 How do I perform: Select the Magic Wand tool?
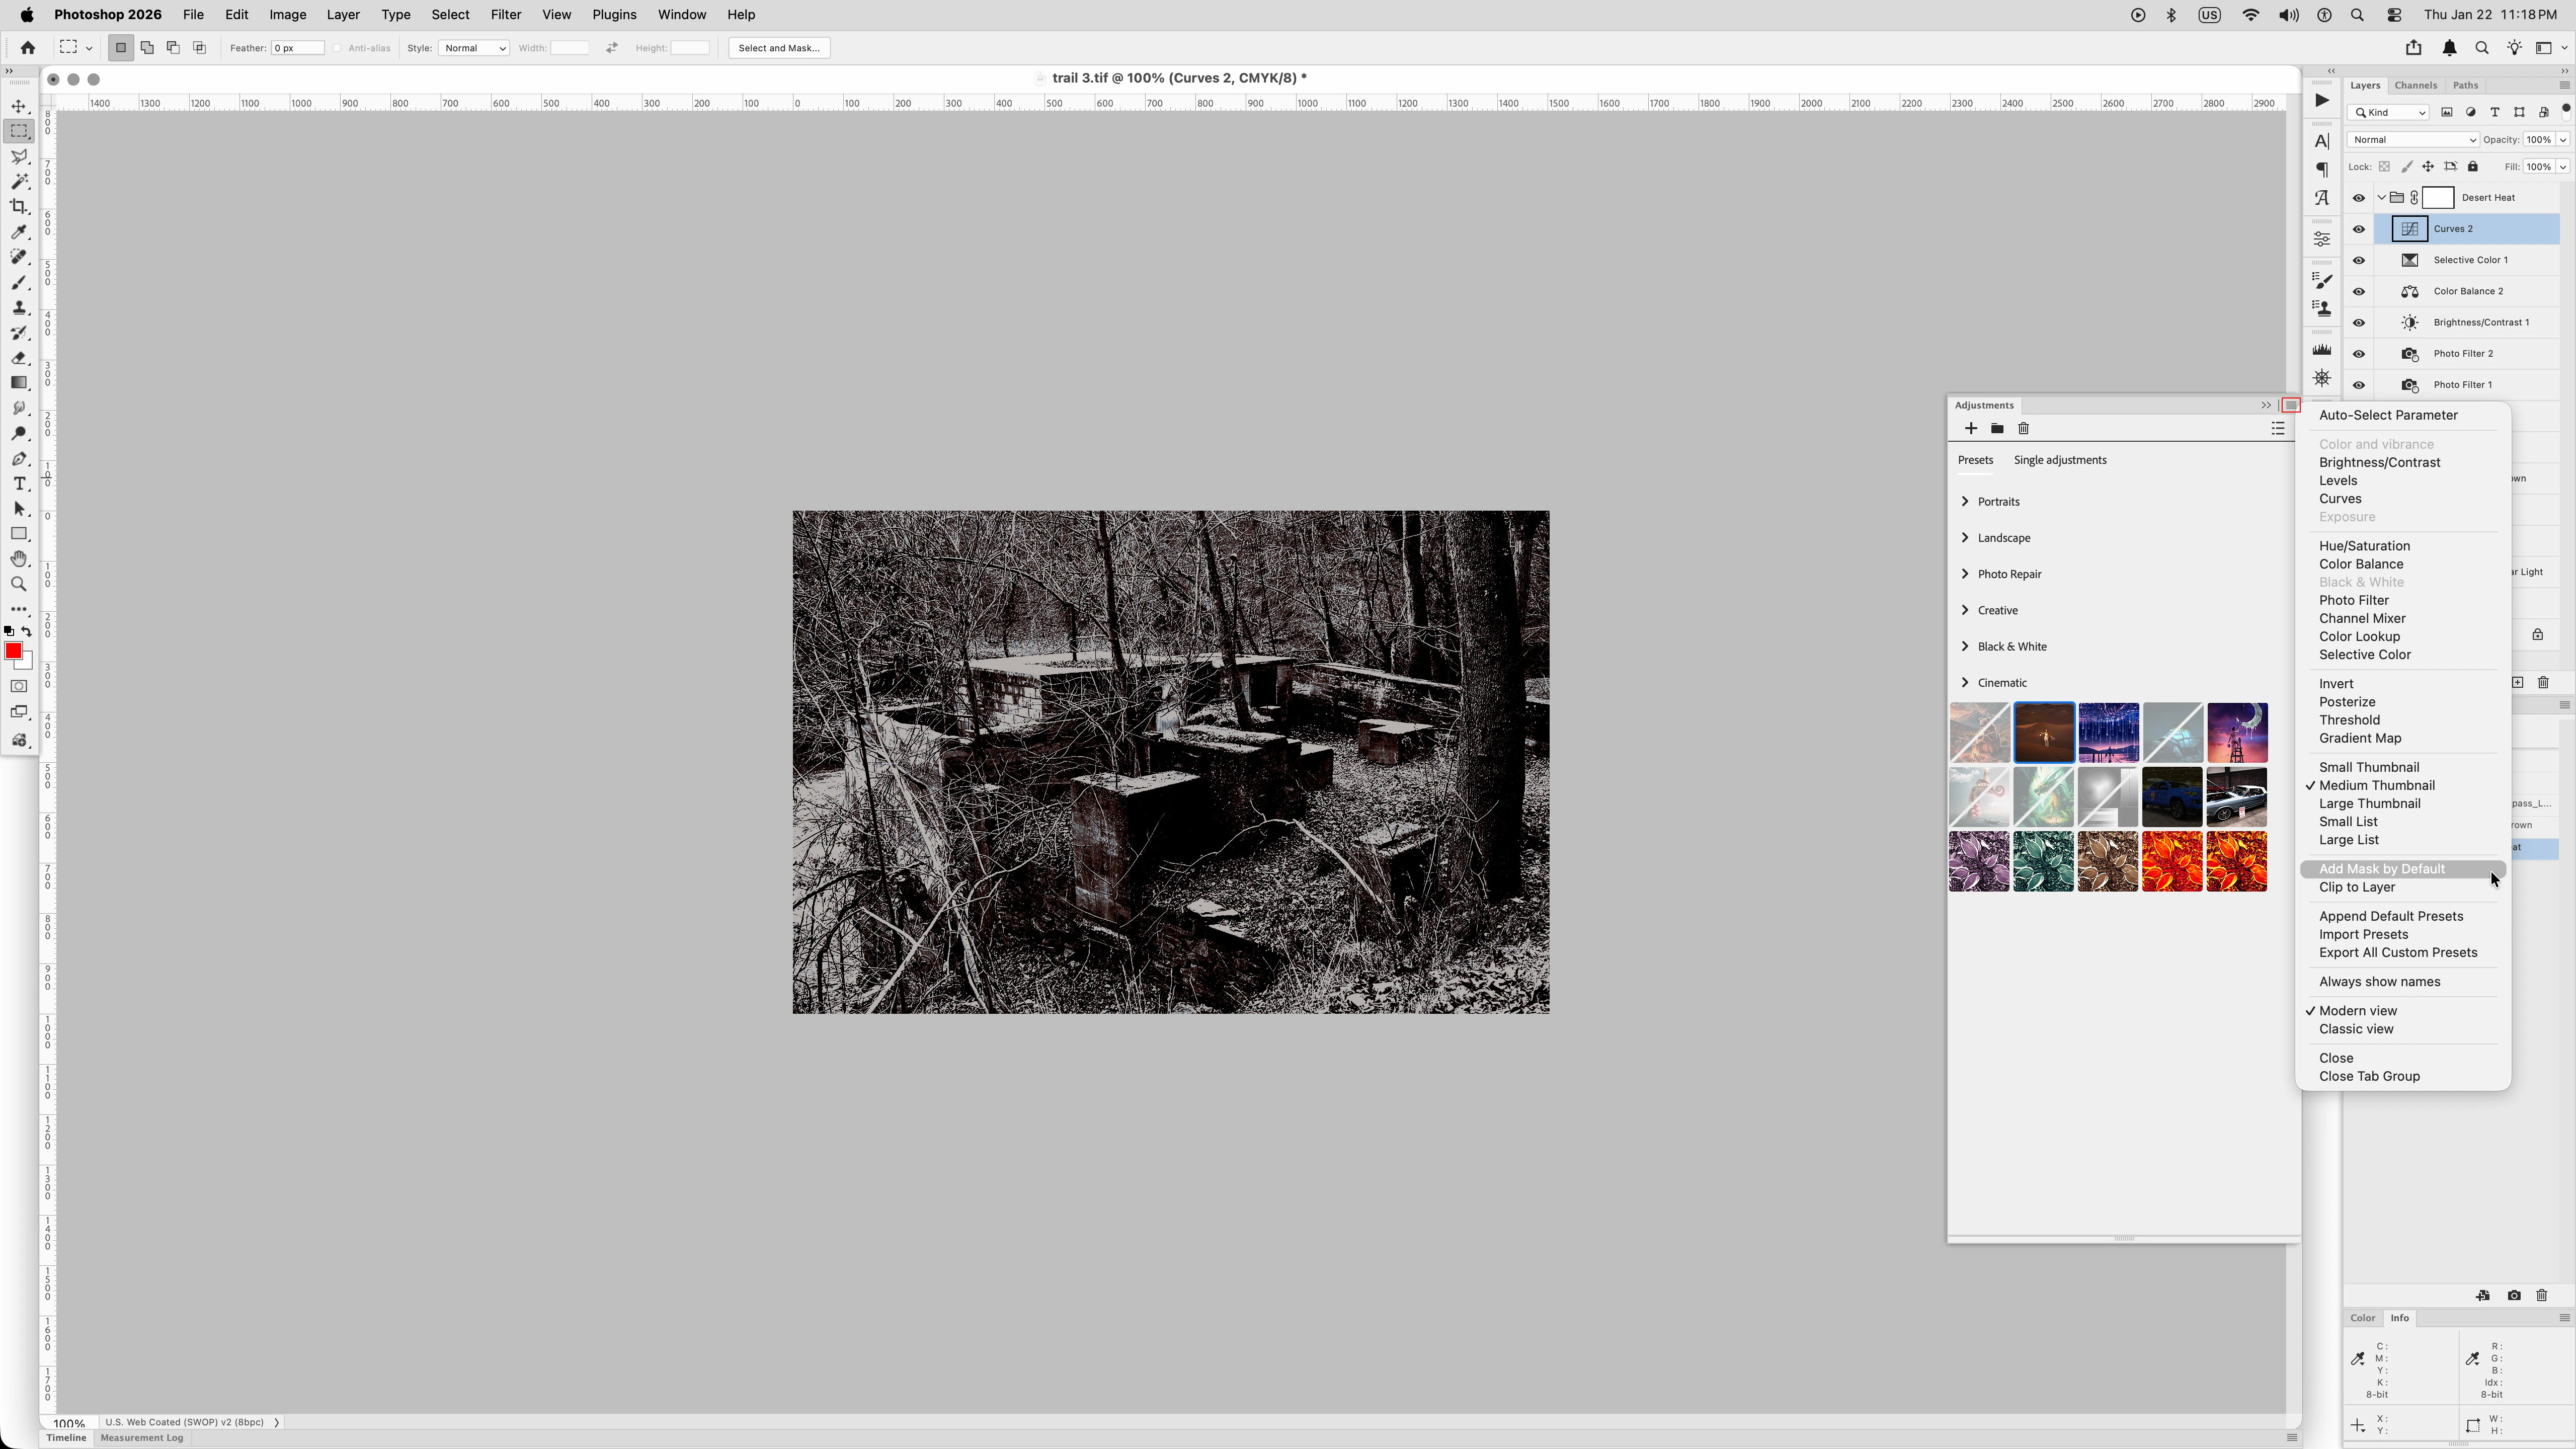pyautogui.click(x=19, y=181)
